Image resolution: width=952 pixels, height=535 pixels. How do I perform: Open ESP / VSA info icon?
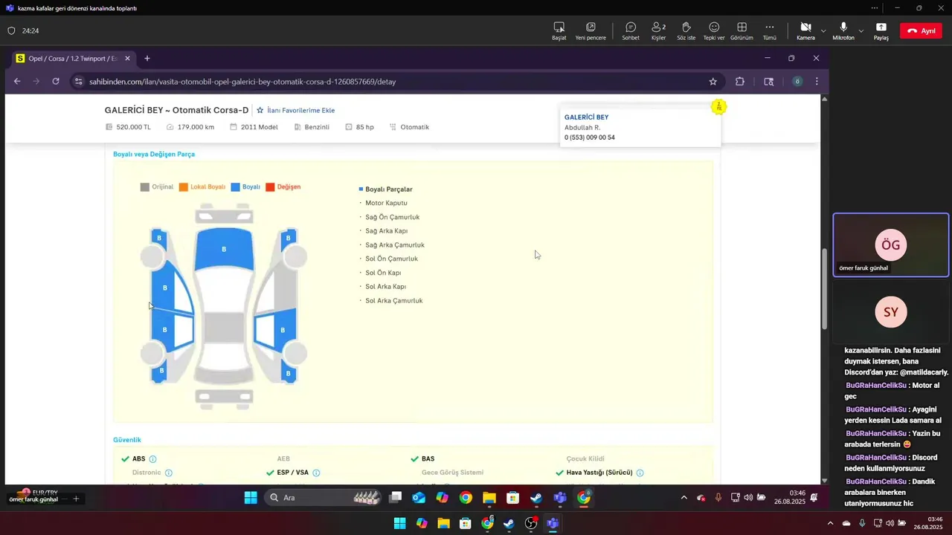point(316,473)
